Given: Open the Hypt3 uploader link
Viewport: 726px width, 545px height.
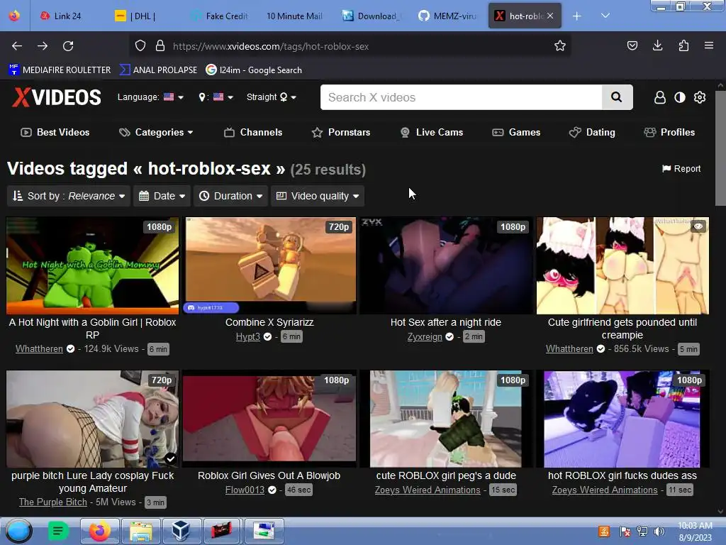Looking at the screenshot, I should click(247, 337).
